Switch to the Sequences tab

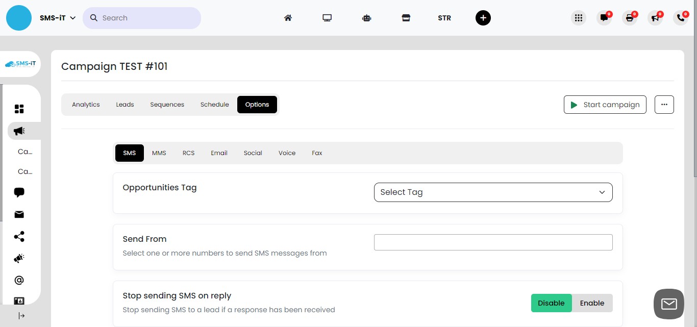(167, 104)
